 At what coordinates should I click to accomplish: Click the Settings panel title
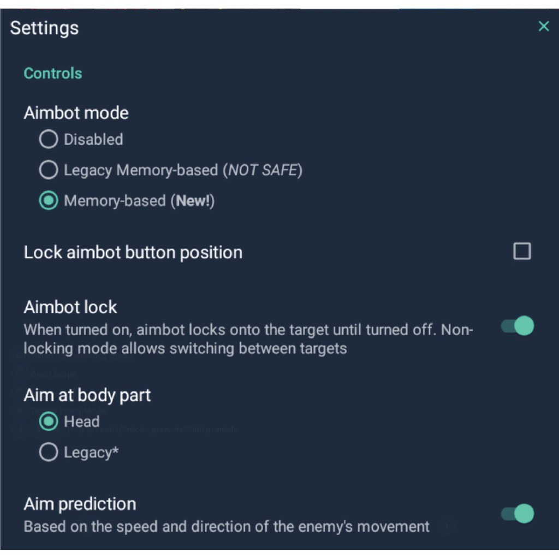tap(44, 28)
